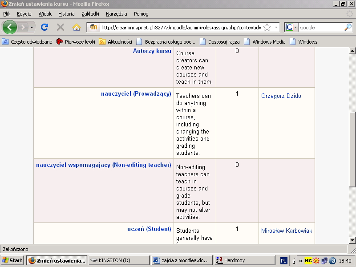The image size is (356, 267).
Task: Open nauczyciel wspomagający (Non-editing teacher) link
Action: pyautogui.click(x=104, y=165)
